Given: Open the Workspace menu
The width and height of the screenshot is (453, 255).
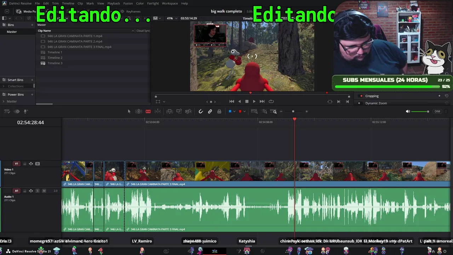Looking at the screenshot, I should (170, 4).
